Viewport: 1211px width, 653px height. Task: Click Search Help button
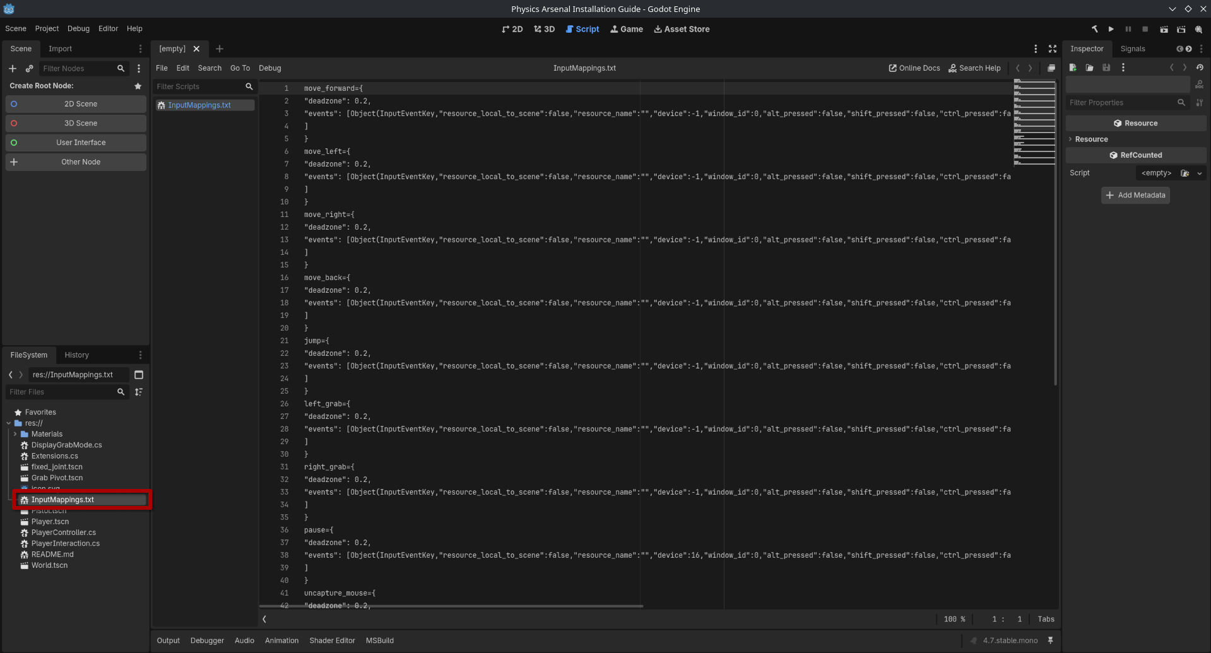click(x=974, y=68)
